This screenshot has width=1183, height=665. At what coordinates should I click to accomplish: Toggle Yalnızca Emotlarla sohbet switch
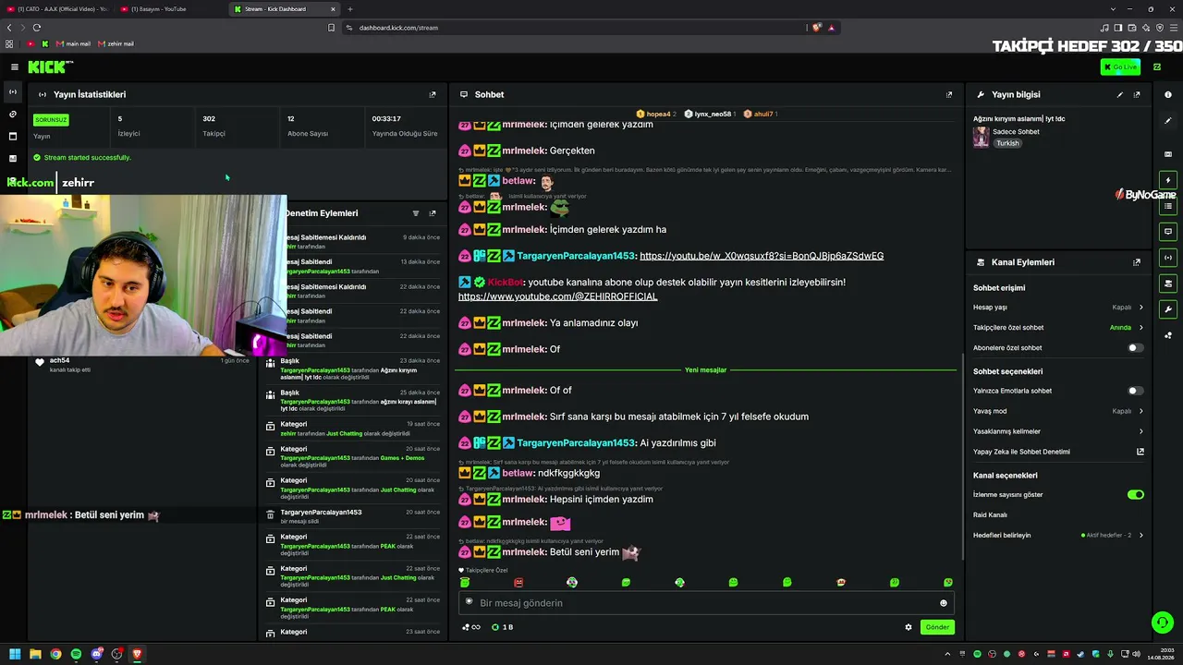tap(1135, 391)
